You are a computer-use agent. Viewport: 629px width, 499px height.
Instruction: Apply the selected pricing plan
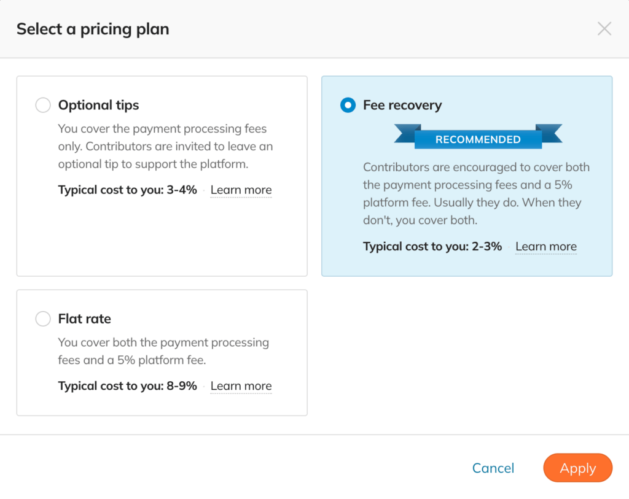tap(577, 468)
